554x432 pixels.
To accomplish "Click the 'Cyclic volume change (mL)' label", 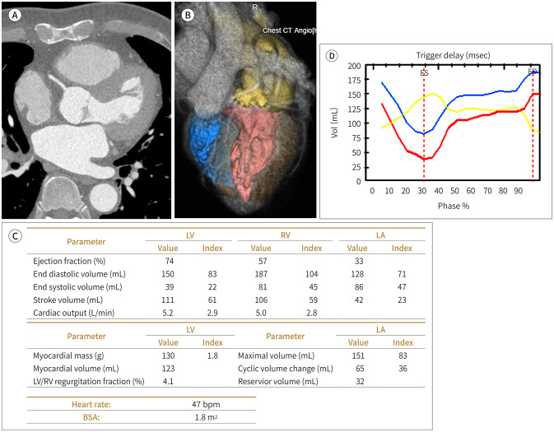I will 286,369.
